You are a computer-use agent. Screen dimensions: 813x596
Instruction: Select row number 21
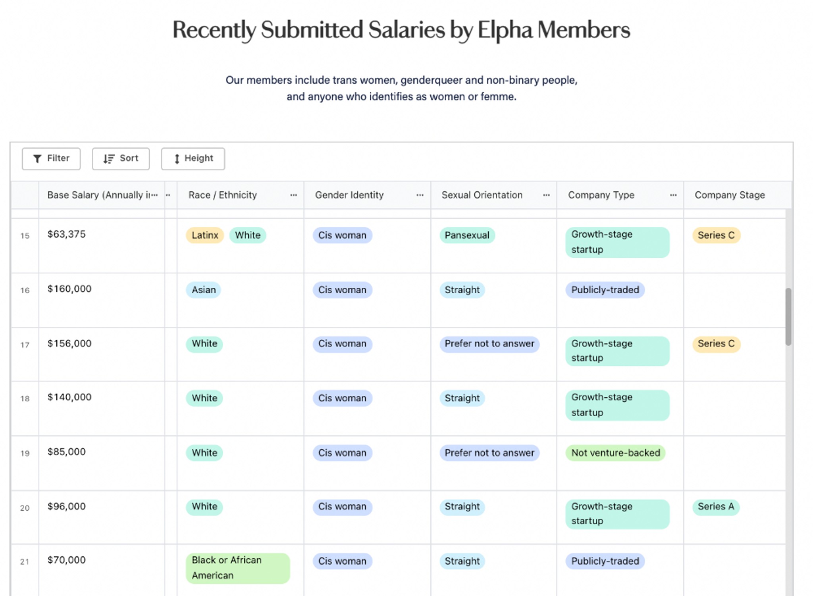click(x=25, y=562)
